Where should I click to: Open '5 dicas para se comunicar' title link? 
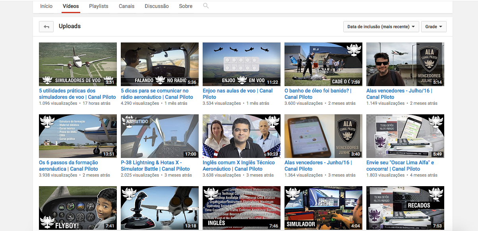(157, 94)
